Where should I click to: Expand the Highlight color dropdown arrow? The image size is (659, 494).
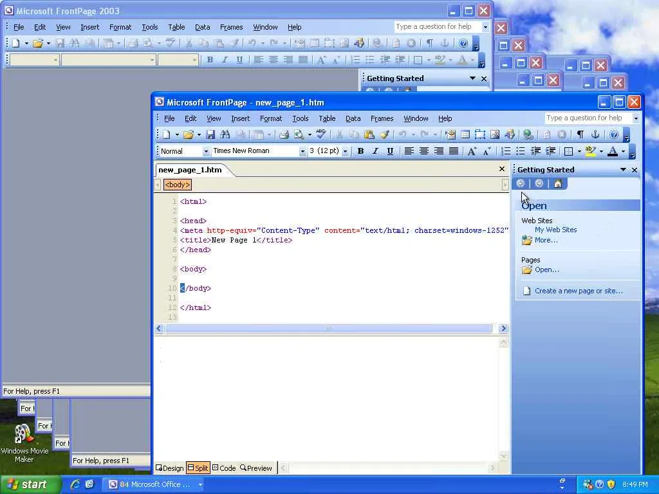click(602, 151)
